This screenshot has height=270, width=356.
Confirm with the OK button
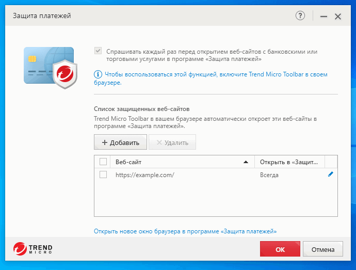280,249
